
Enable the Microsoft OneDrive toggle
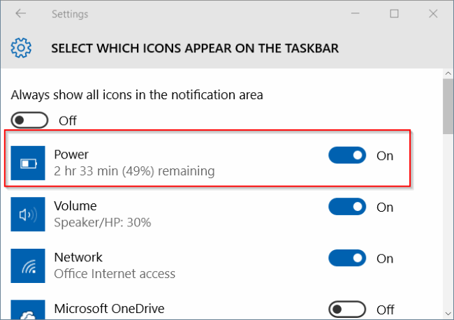347,309
